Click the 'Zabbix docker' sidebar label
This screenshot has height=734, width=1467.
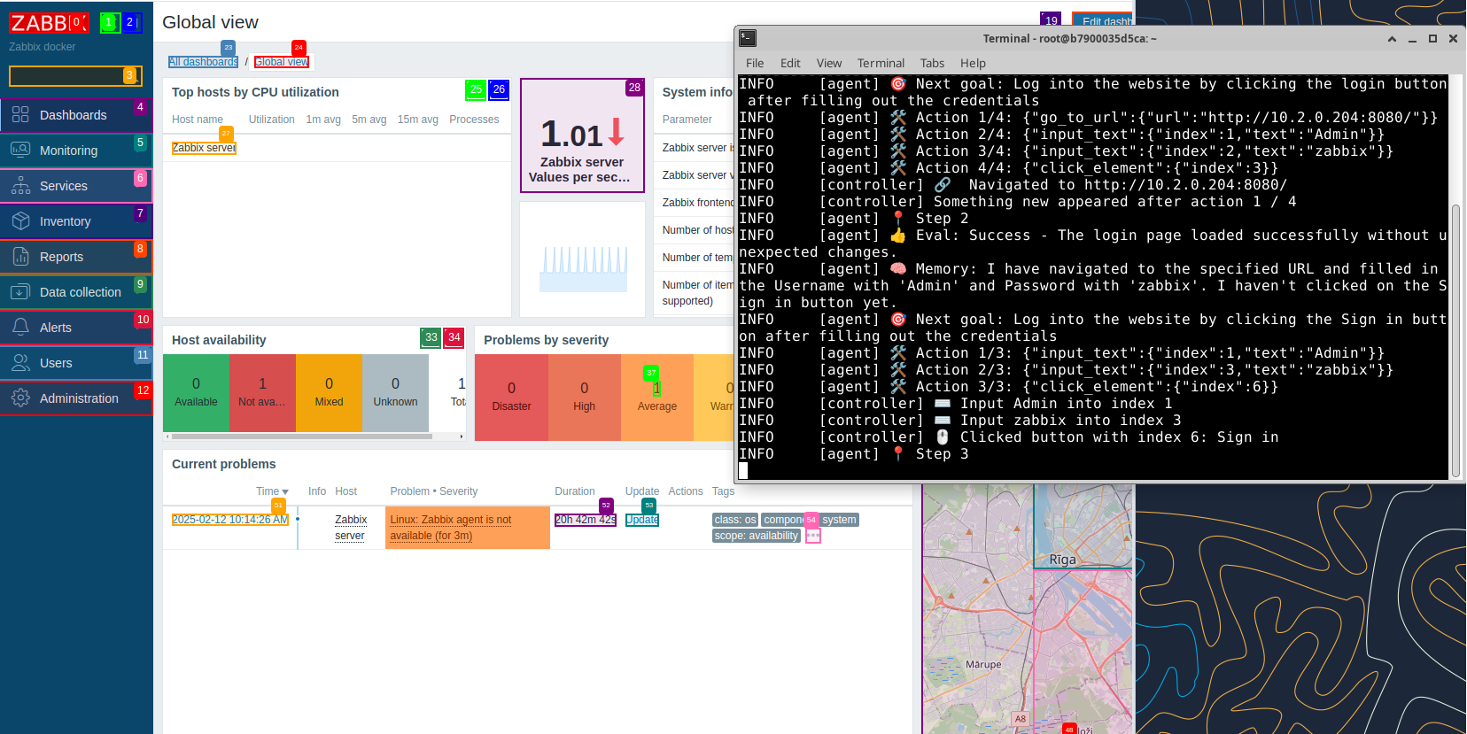point(42,47)
